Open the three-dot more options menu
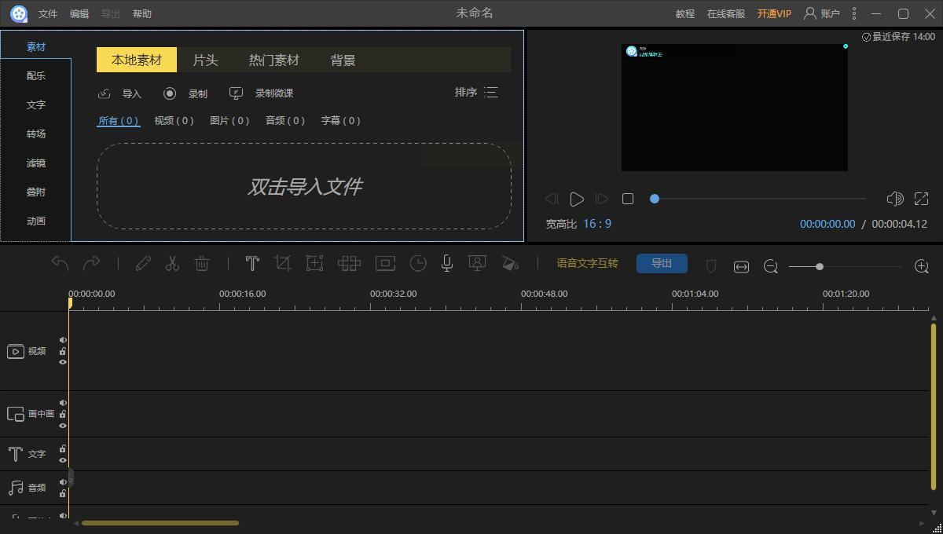Screen dimensions: 943x534 coord(854,13)
